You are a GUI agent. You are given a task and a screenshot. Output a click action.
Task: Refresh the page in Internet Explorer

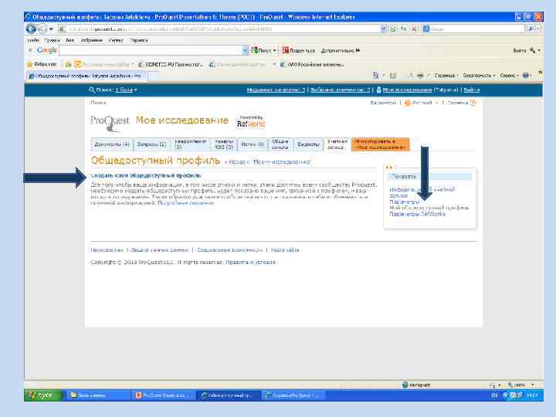click(404, 29)
